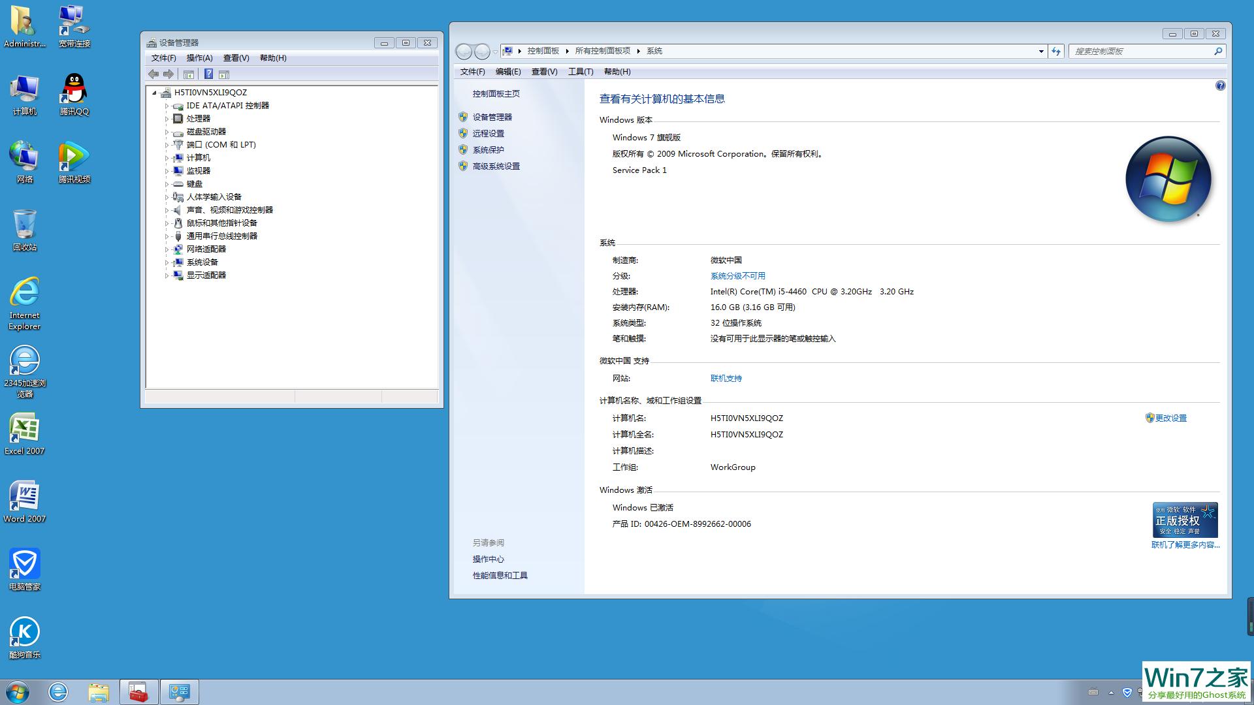Open Excel 2007 application

[x=25, y=430]
